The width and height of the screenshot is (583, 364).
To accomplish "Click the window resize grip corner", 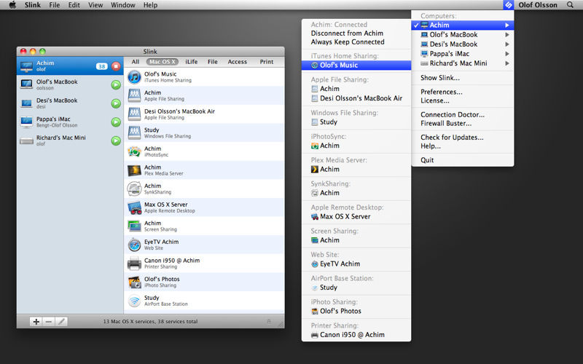I will [281, 324].
